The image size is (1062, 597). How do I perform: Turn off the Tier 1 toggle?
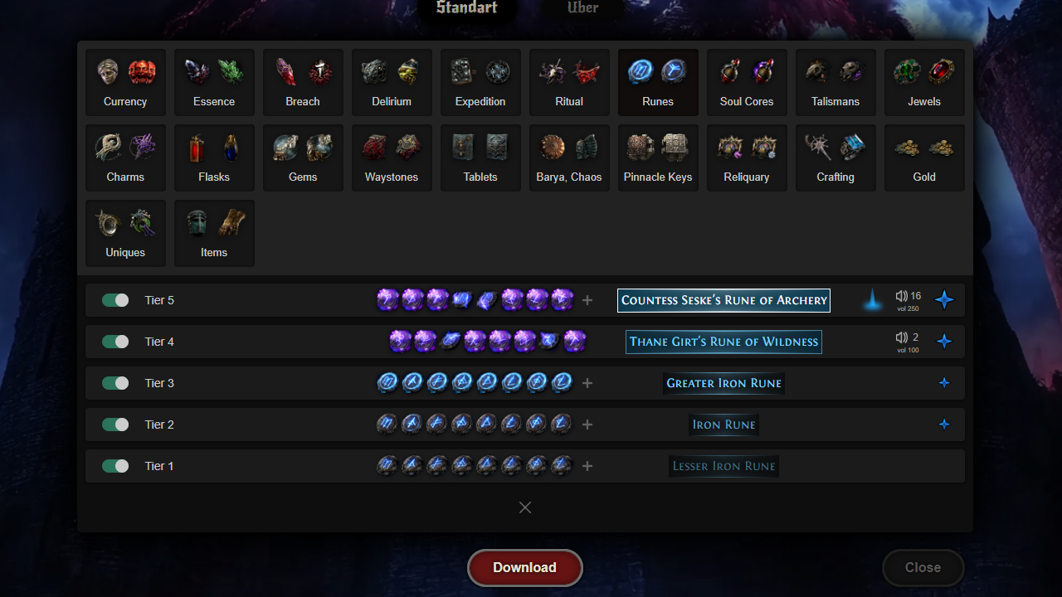coord(115,466)
